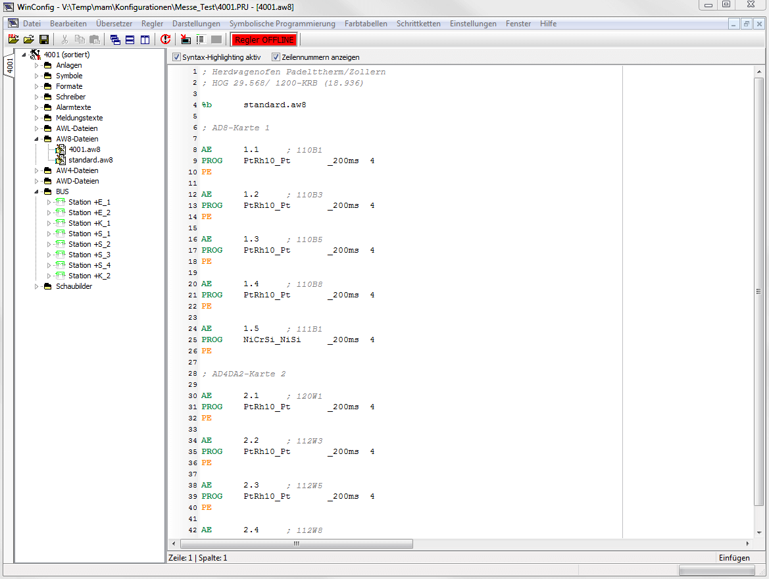Click the vertical scrollbar thumb in editor
The height and width of the screenshot is (579, 769).
pyautogui.click(x=758, y=291)
